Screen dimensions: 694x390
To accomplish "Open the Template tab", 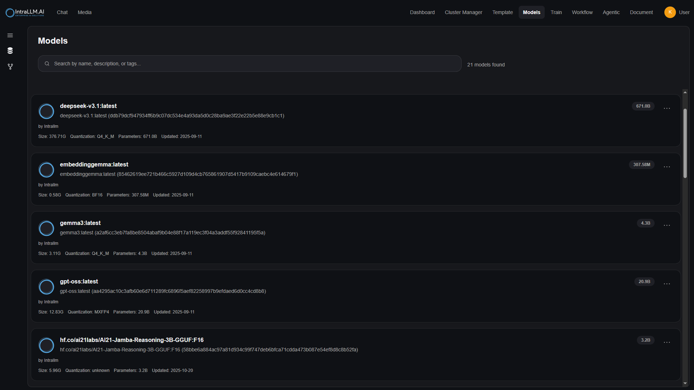I will click(502, 12).
